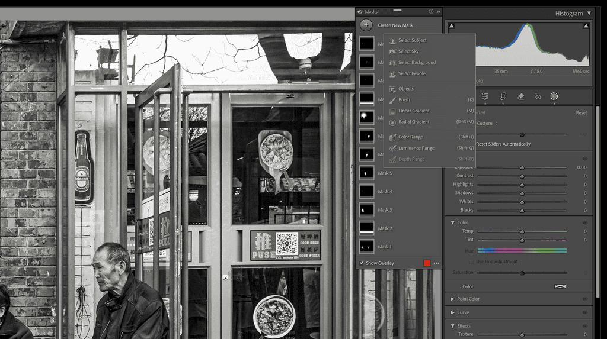Select the Mask 1 thumbnail

click(x=366, y=247)
